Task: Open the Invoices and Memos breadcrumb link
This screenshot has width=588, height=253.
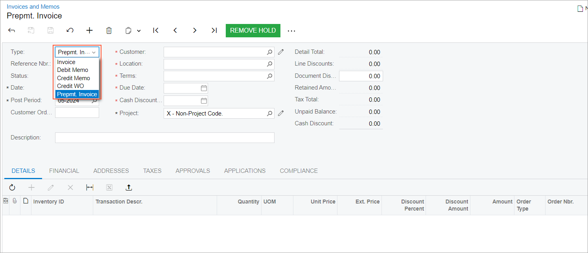Action: (33, 7)
